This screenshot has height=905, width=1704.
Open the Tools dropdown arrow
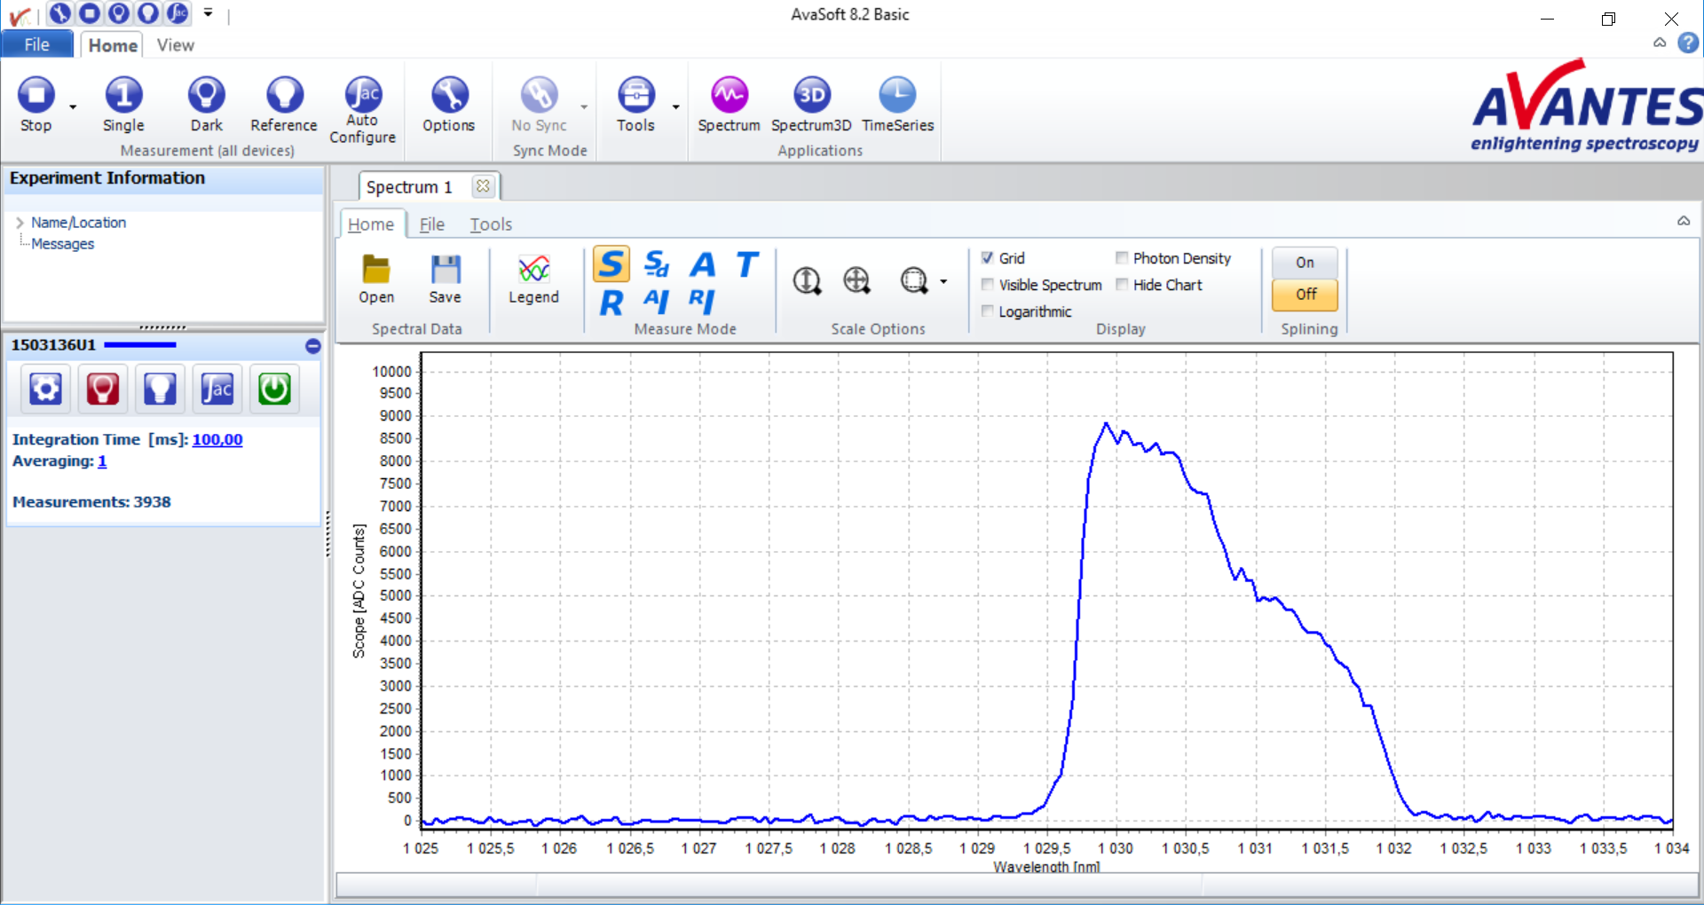(676, 107)
